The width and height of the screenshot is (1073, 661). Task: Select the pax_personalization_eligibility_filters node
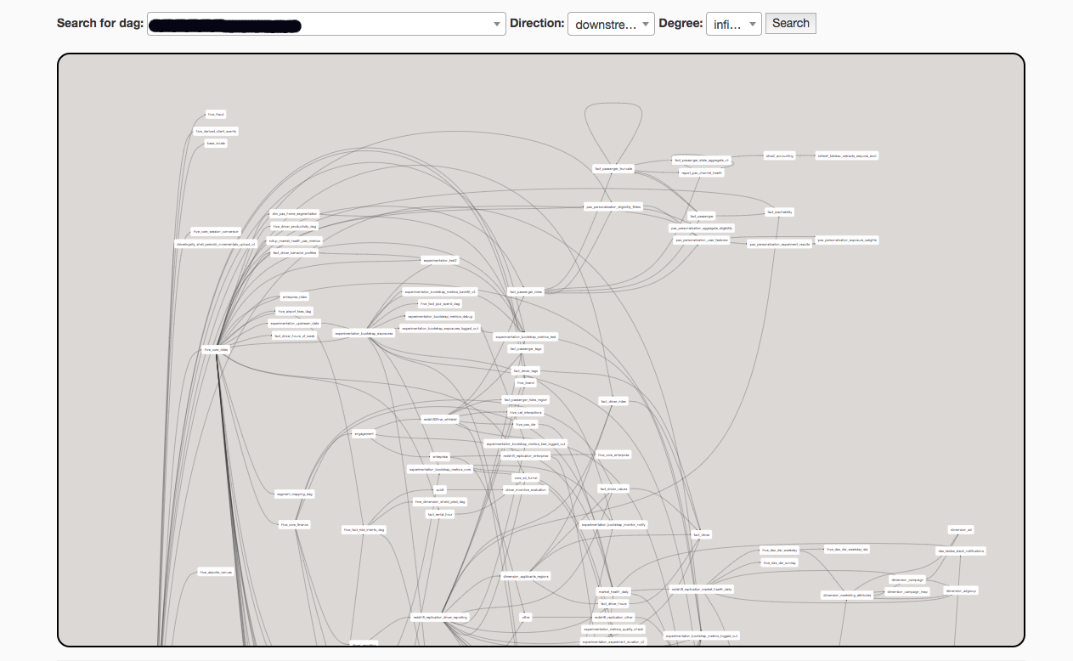pyautogui.click(x=613, y=206)
